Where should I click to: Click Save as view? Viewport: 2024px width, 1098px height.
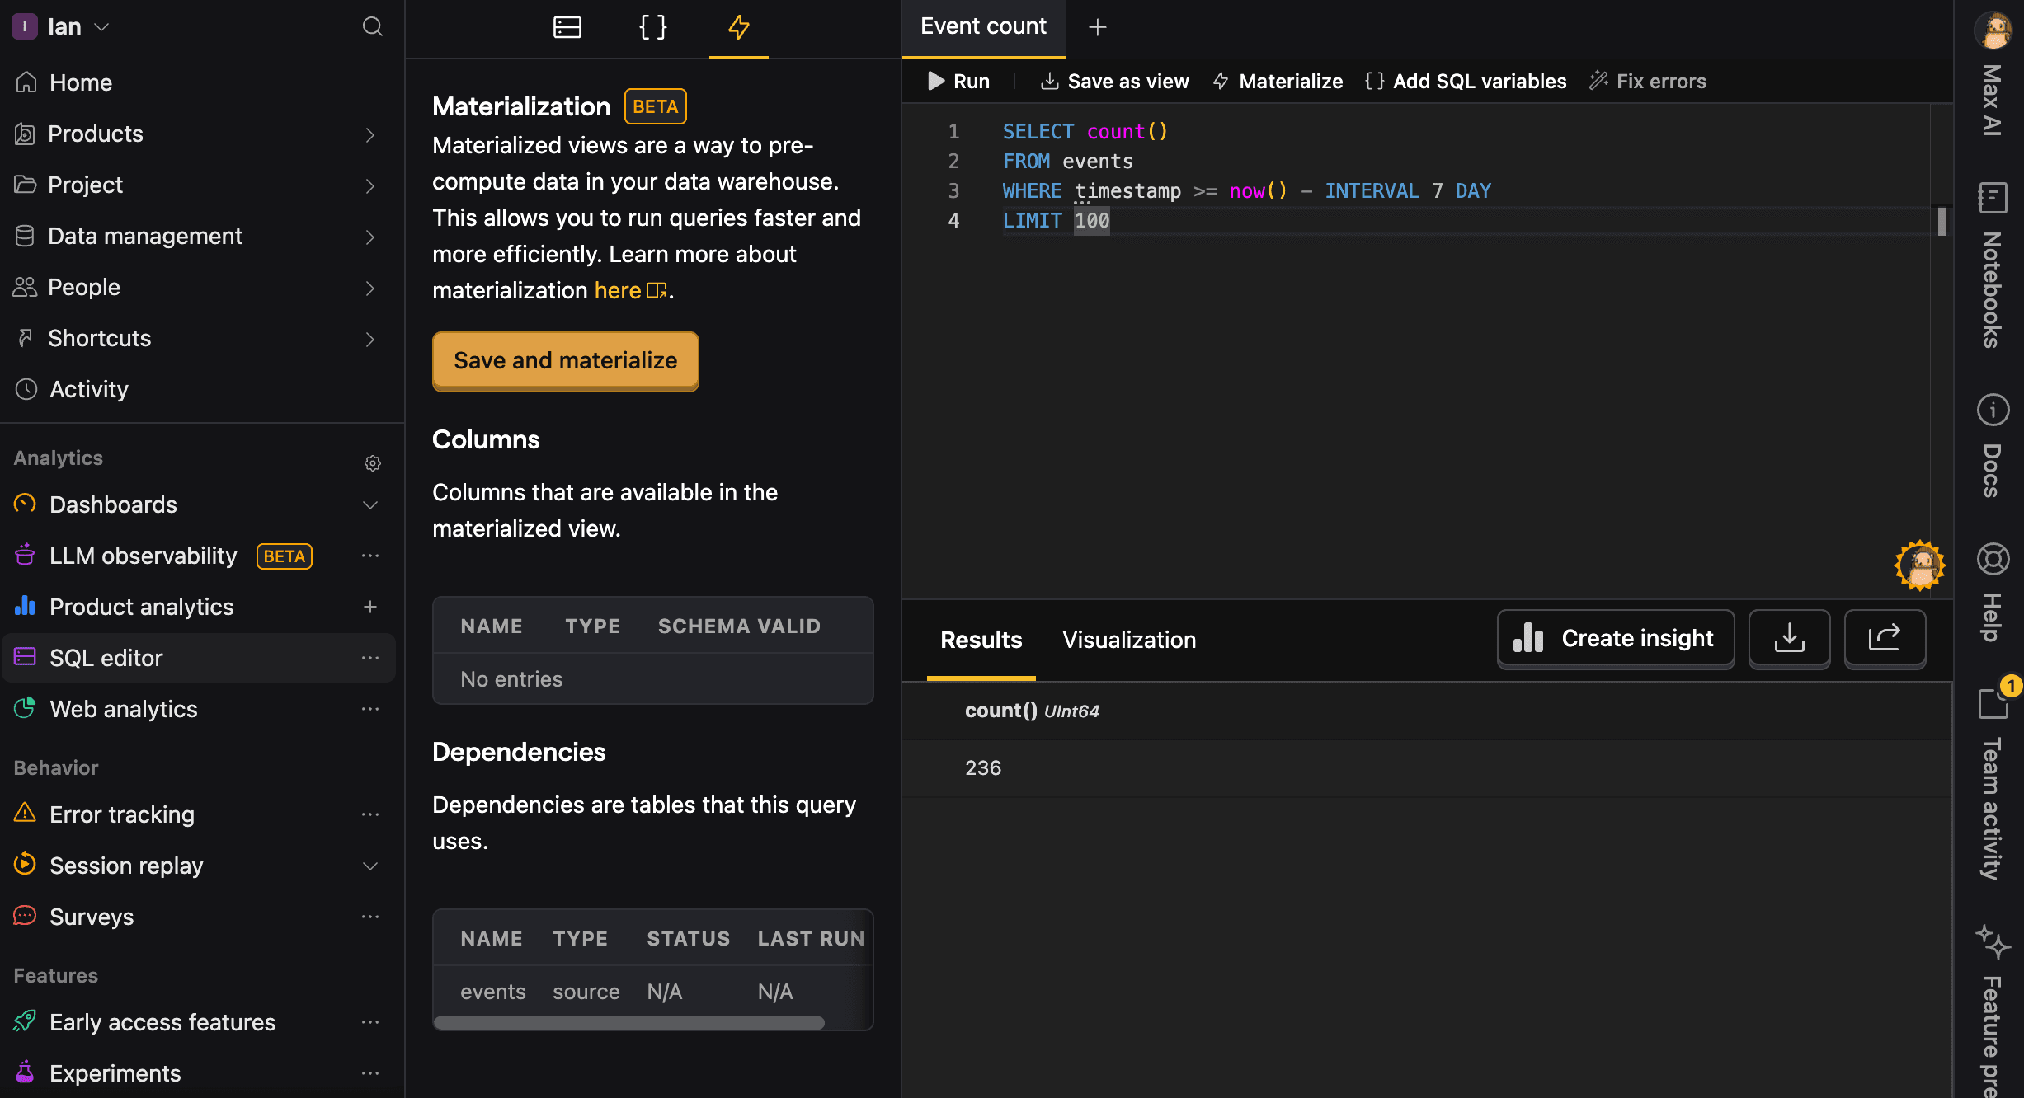coord(1115,81)
